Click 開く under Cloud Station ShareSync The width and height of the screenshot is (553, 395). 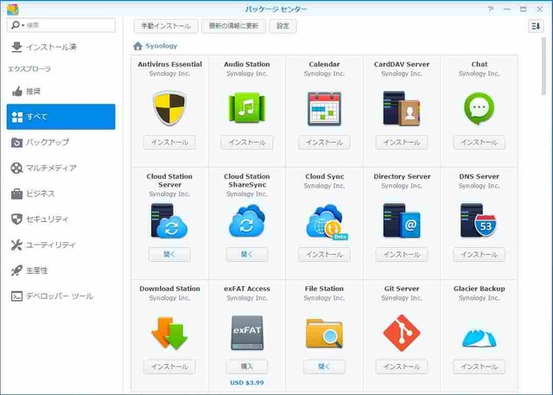point(247,255)
